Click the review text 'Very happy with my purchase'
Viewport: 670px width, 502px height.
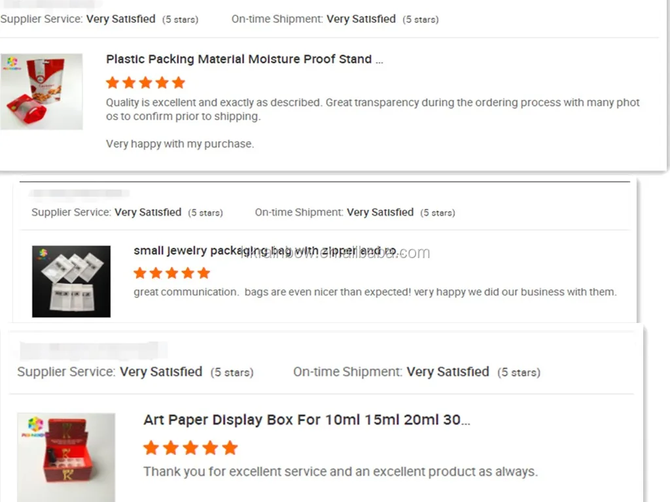point(180,144)
